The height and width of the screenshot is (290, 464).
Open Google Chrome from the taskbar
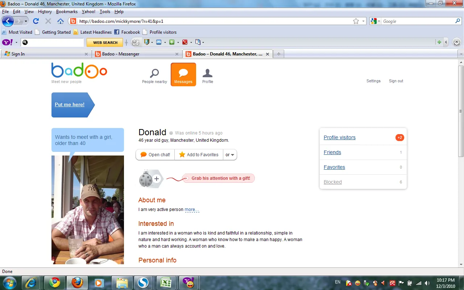(55, 282)
